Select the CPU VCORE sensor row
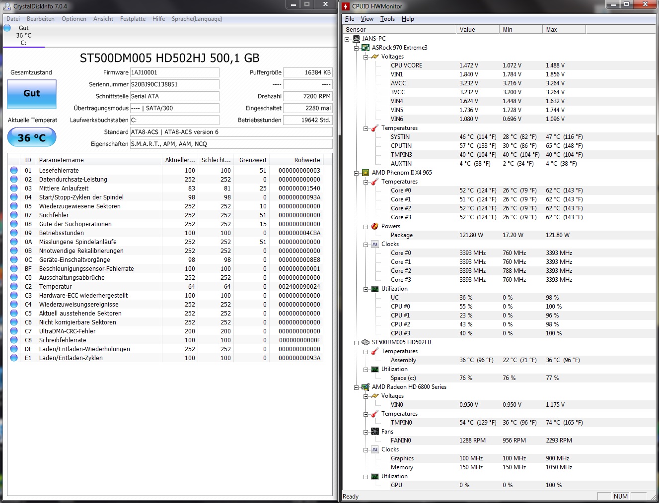This screenshot has height=503, width=659. tap(499, 65)
